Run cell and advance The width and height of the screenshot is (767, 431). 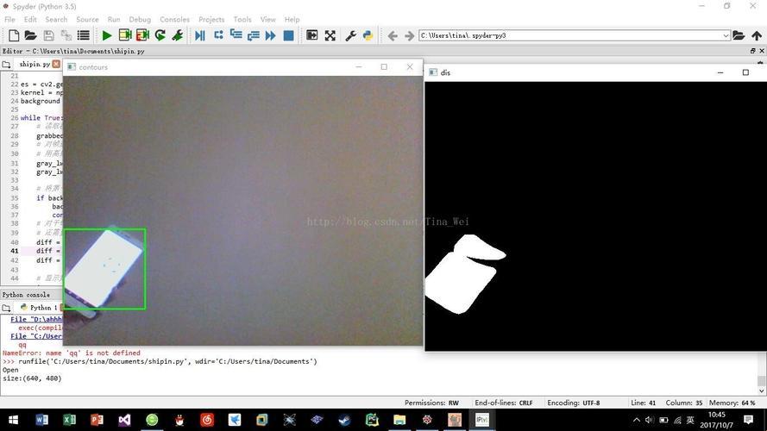[142, 35]
